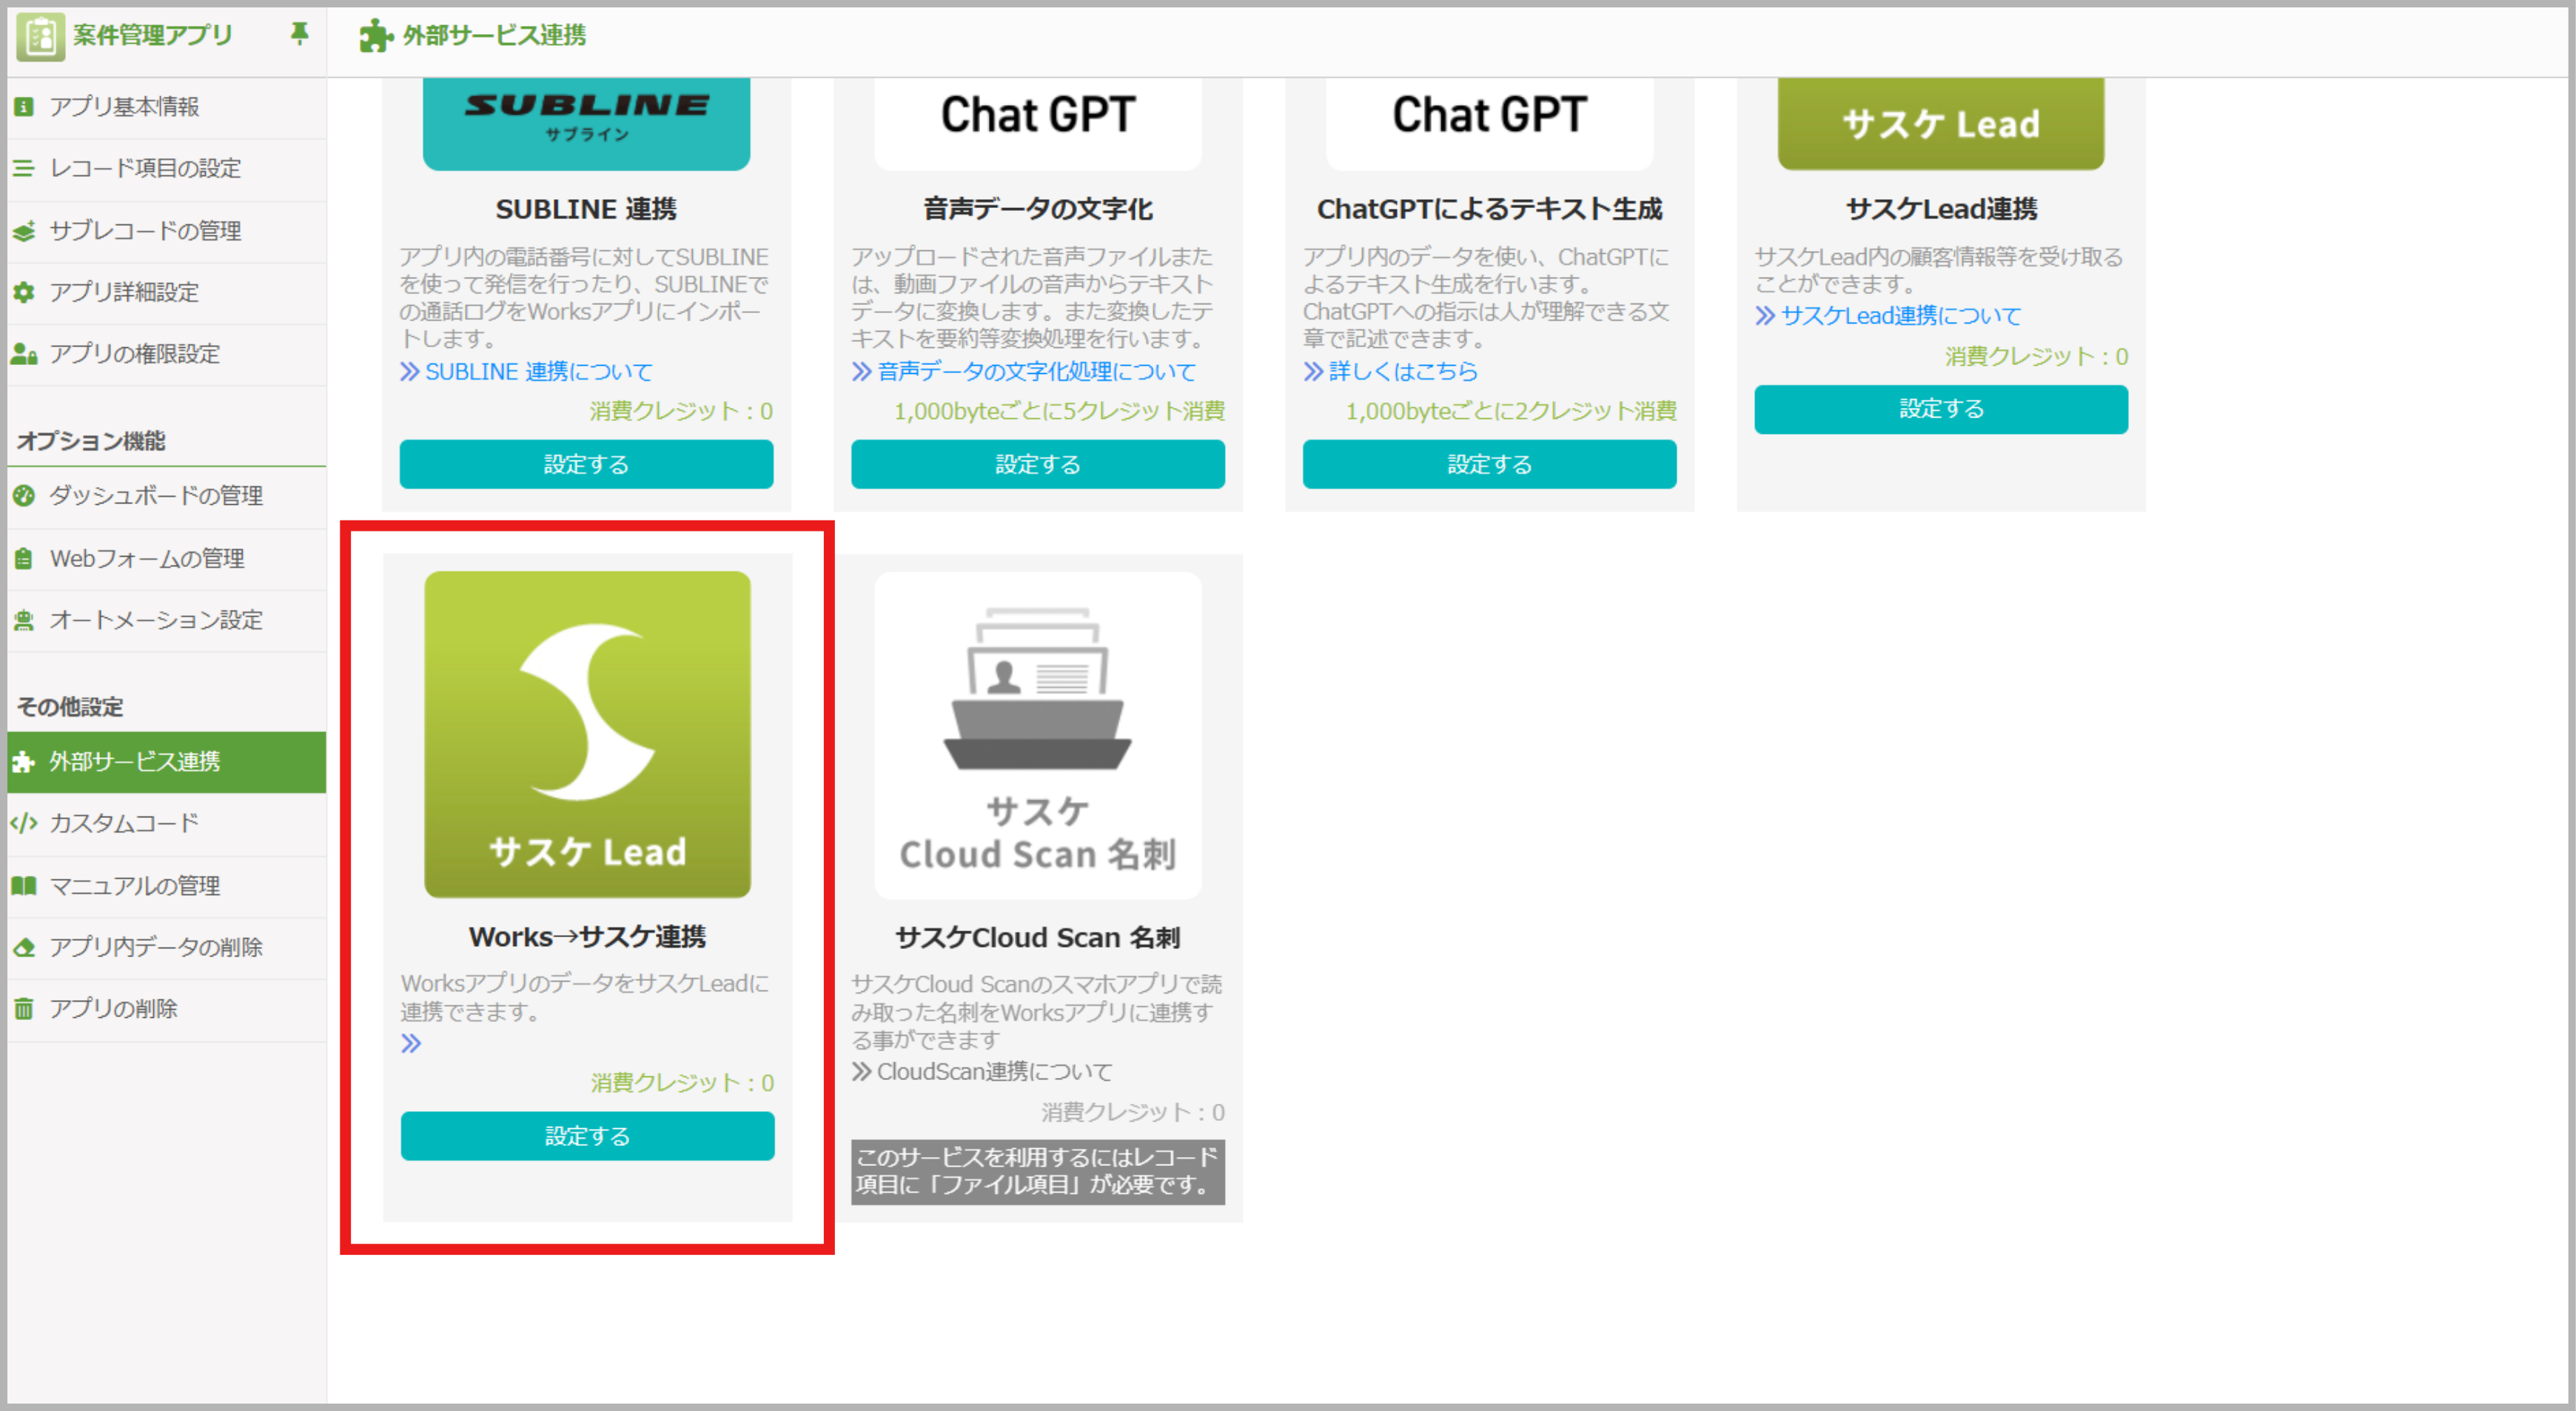This screenshot has width=2576, height=1411.
Task: Open アプリ基本情報 in the sidebar
Action: coord(166,107)
